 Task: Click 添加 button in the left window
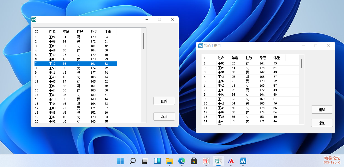tap(164, 117)
